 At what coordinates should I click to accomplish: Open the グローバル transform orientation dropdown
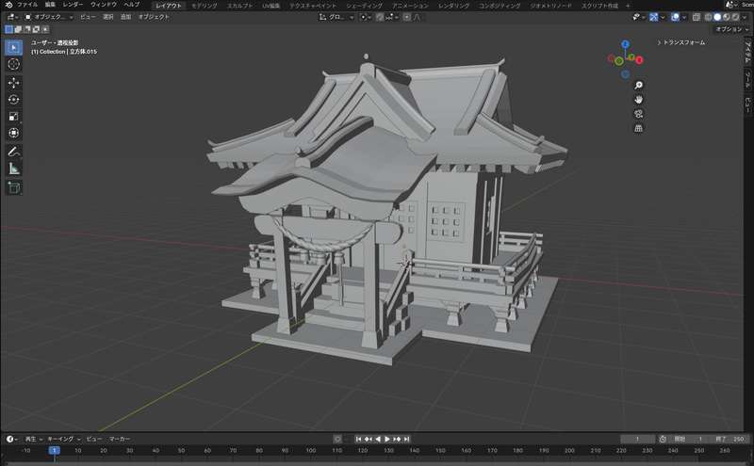(x=335, y=17)
